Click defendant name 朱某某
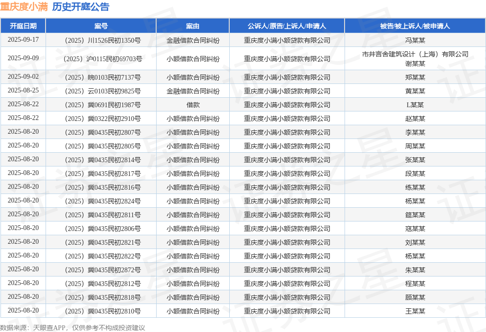 pyautogui.click(x=415, y=270)
